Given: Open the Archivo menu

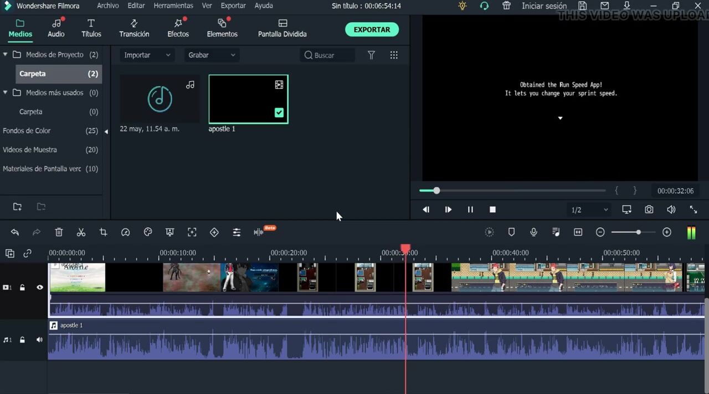Looking at the screenshot, I should pyautogui.click(x=107, y=6).
